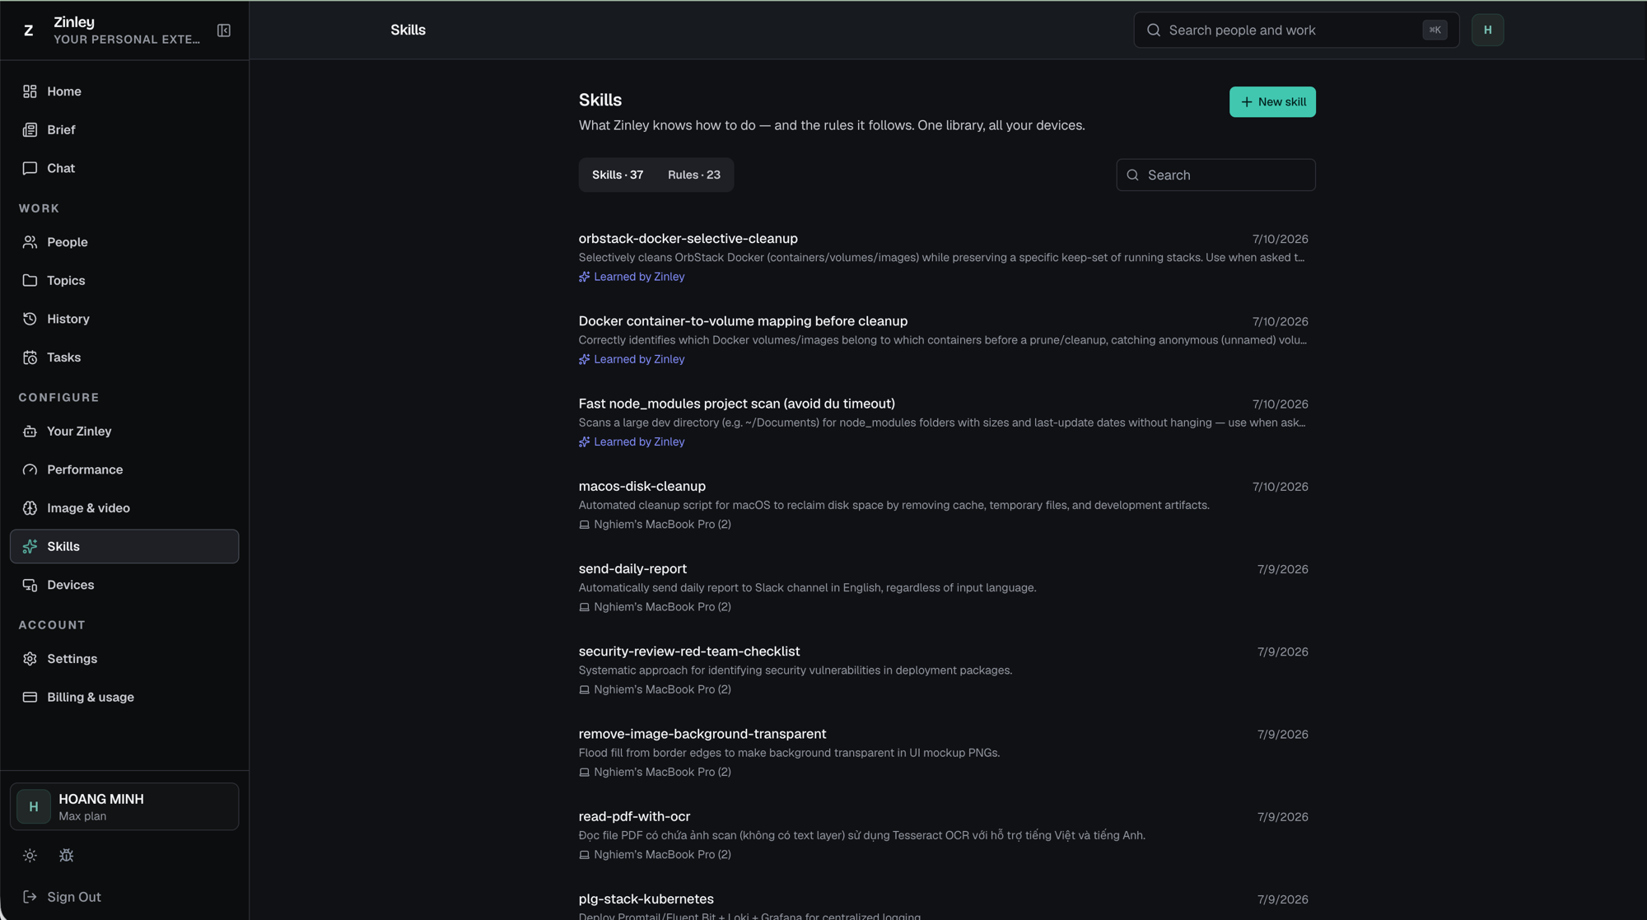Click the Devices icon in sidebar
The width and height of the screenshot is (1647, 920).
coord(30,585)
